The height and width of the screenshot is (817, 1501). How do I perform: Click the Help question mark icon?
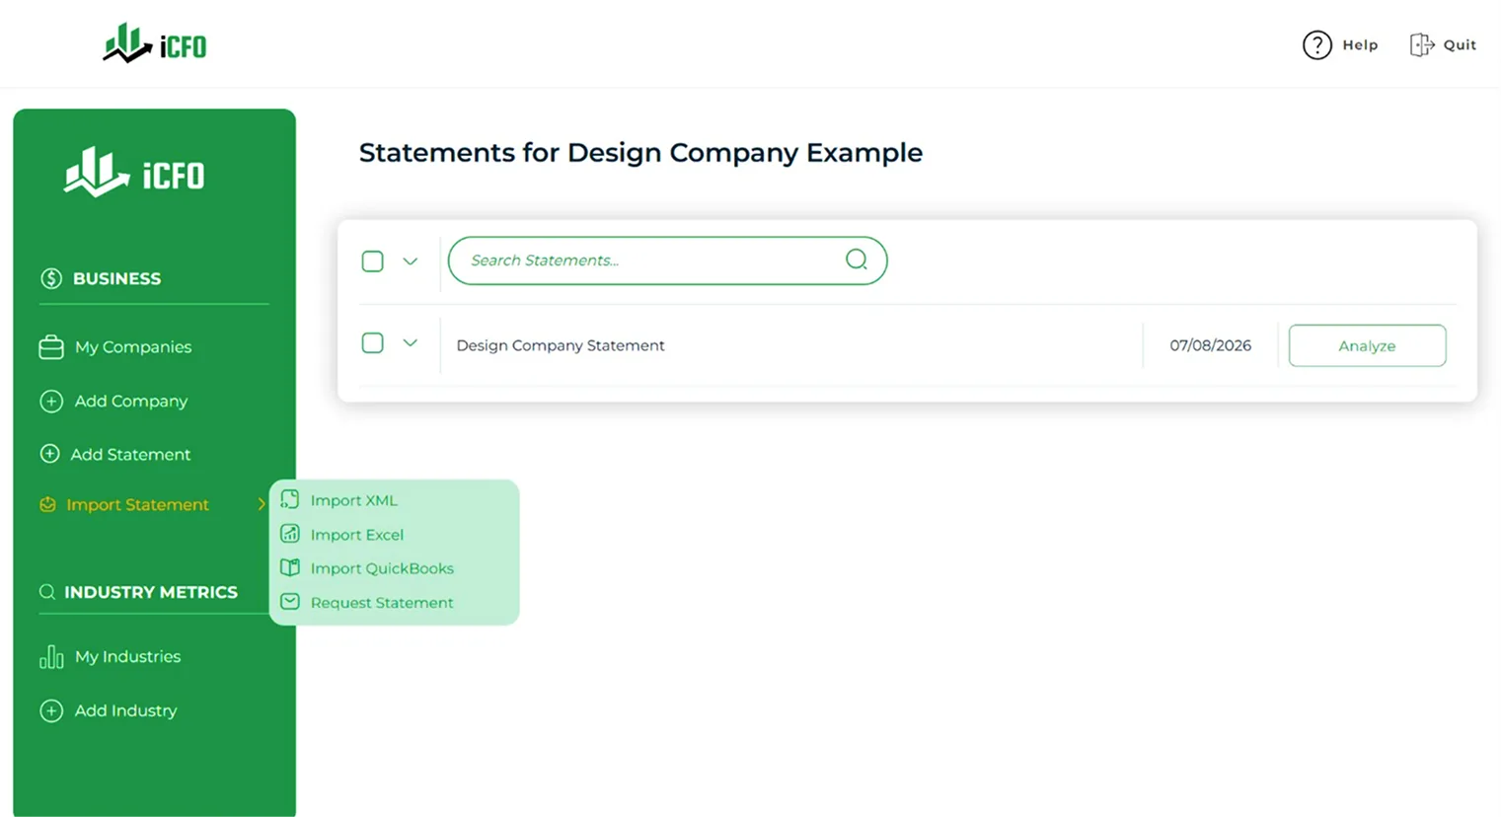pos(1316,44)
